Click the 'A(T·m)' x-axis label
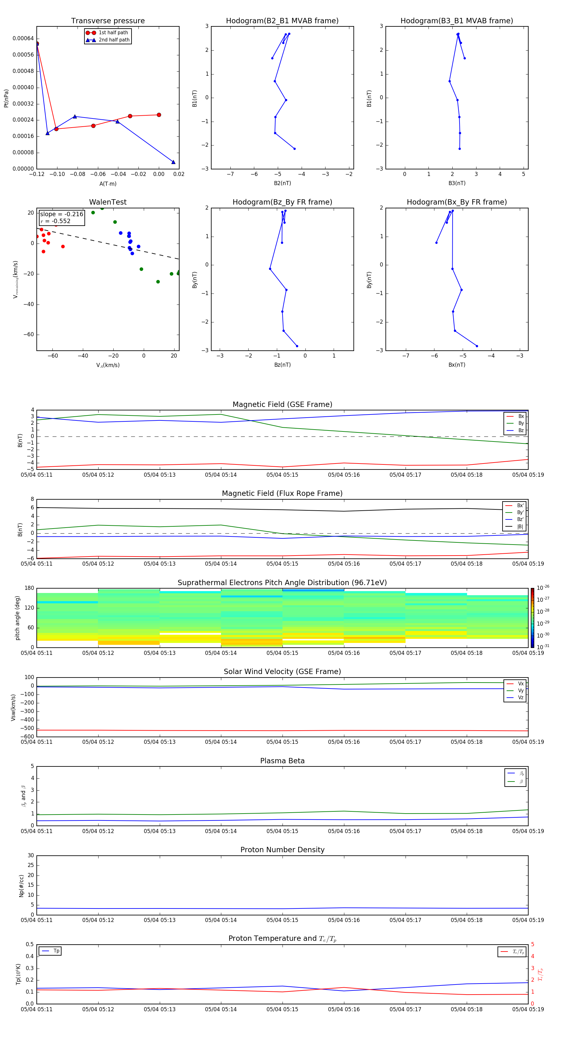This screenshot has height=1037, width=565. pyautogui.click(x=108, y=184)
